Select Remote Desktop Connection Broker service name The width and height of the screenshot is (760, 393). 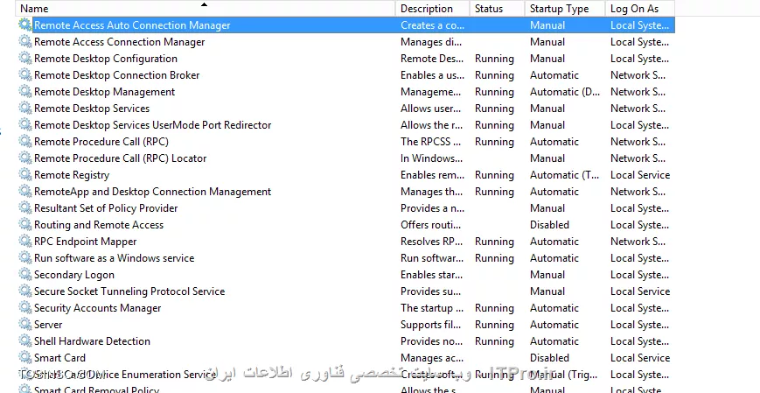pos(117,75)
